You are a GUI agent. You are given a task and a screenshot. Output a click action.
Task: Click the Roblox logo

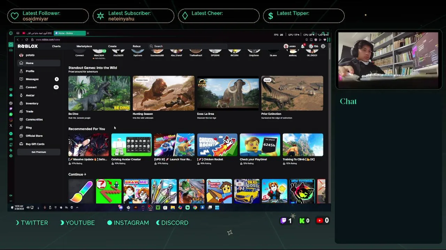coord(28,46)
